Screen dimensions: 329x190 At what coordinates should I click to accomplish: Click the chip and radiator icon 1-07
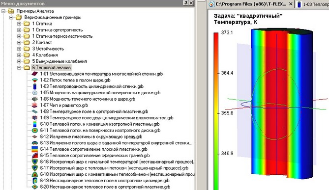[x=34, y=105]
